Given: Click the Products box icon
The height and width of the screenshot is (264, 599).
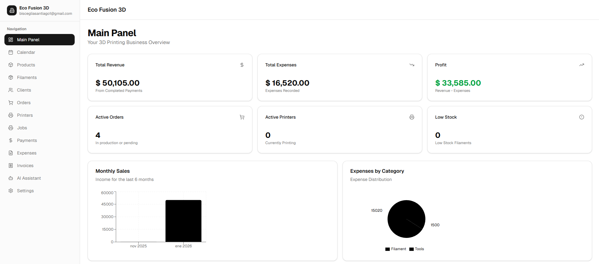Looking at the screenshot, I should click(x=11, y=65).
